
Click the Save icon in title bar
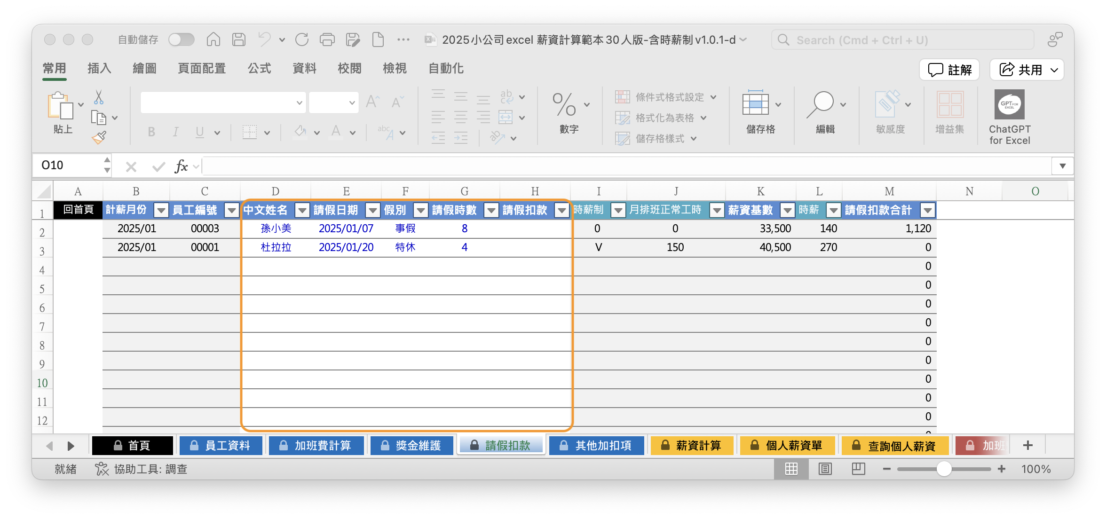238,39
